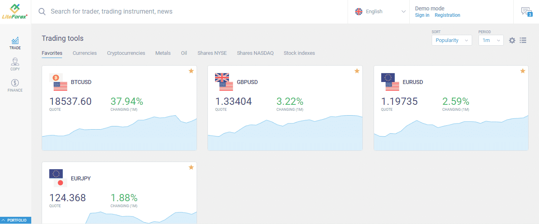
Task: Unfavorite GBPUSD with its star
Action: pos(357,71)
